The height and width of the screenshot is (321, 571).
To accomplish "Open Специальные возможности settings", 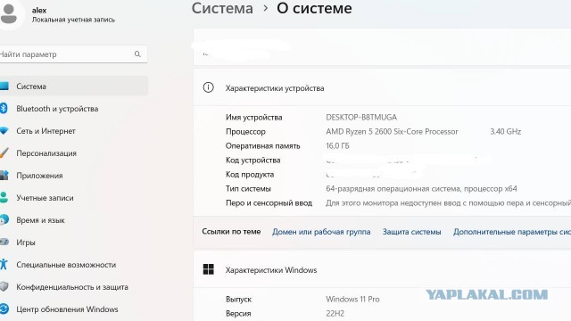I will (74, 265).
